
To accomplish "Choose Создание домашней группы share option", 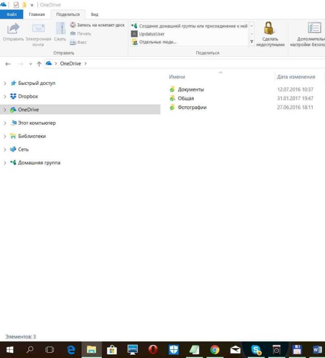I will click(189, 26).
